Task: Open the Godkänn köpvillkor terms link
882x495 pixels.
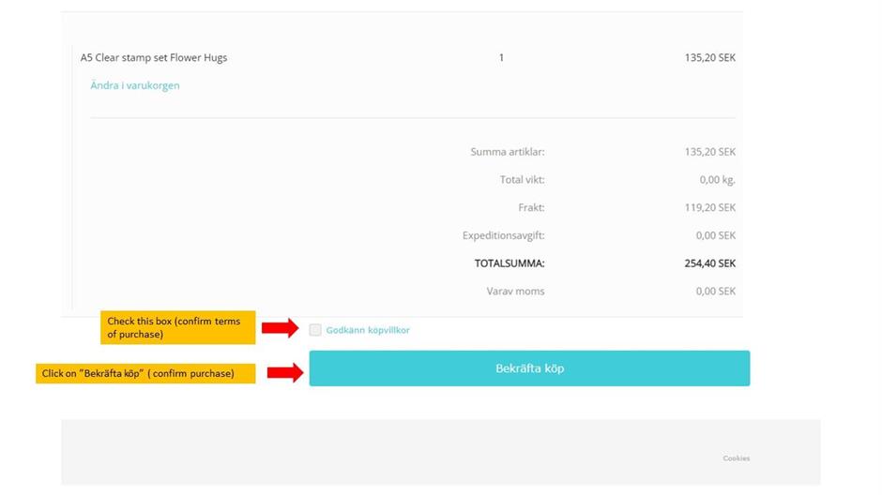Action: tap(368, 330)
